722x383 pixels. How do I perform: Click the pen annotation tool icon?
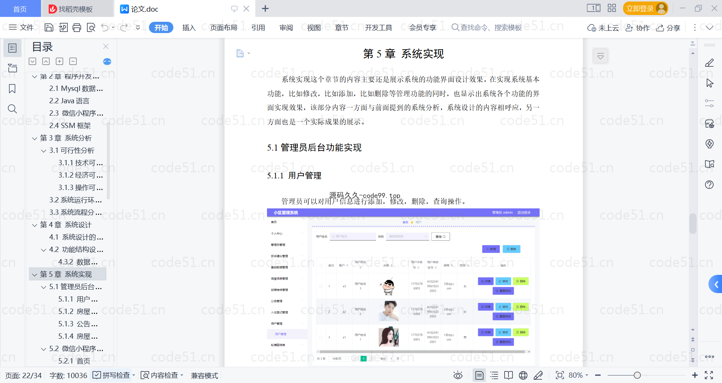(709, 63)
